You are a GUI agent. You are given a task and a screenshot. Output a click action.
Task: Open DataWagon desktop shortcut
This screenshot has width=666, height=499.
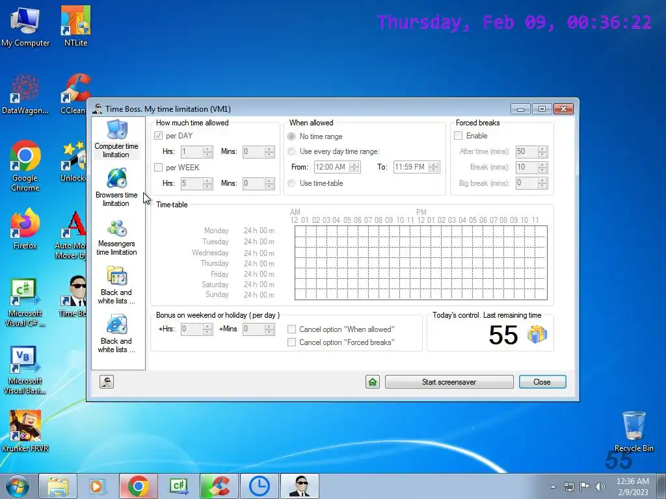pos(25,94)
